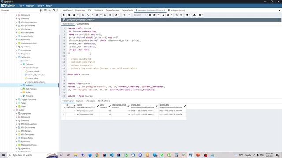
Task: Click Filtered Rows icon in Browser panel
Action: click(x=50, y=11)
